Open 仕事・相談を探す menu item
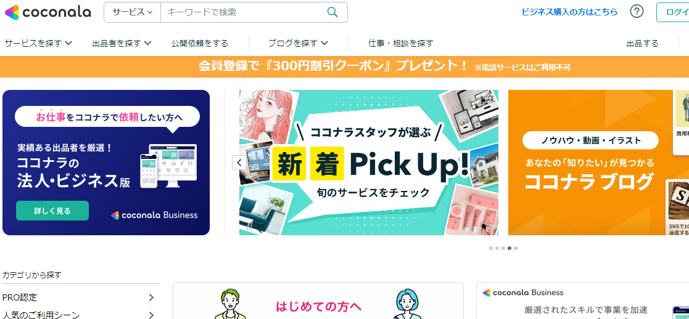This screenshot has height=319, width=689. (x=401, y=43)
